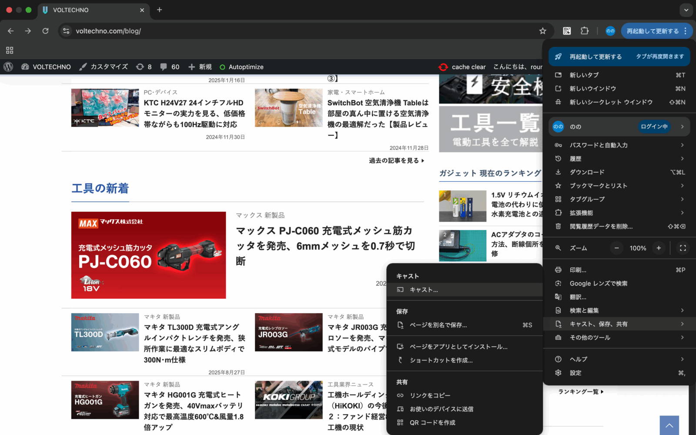Click the 工具一覧 sidebar banner
Screen dimensions: 696x435
pyautogui.click(x=491, y=129)
